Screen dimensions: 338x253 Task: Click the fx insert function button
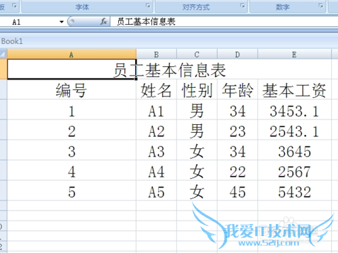point(103,22)
